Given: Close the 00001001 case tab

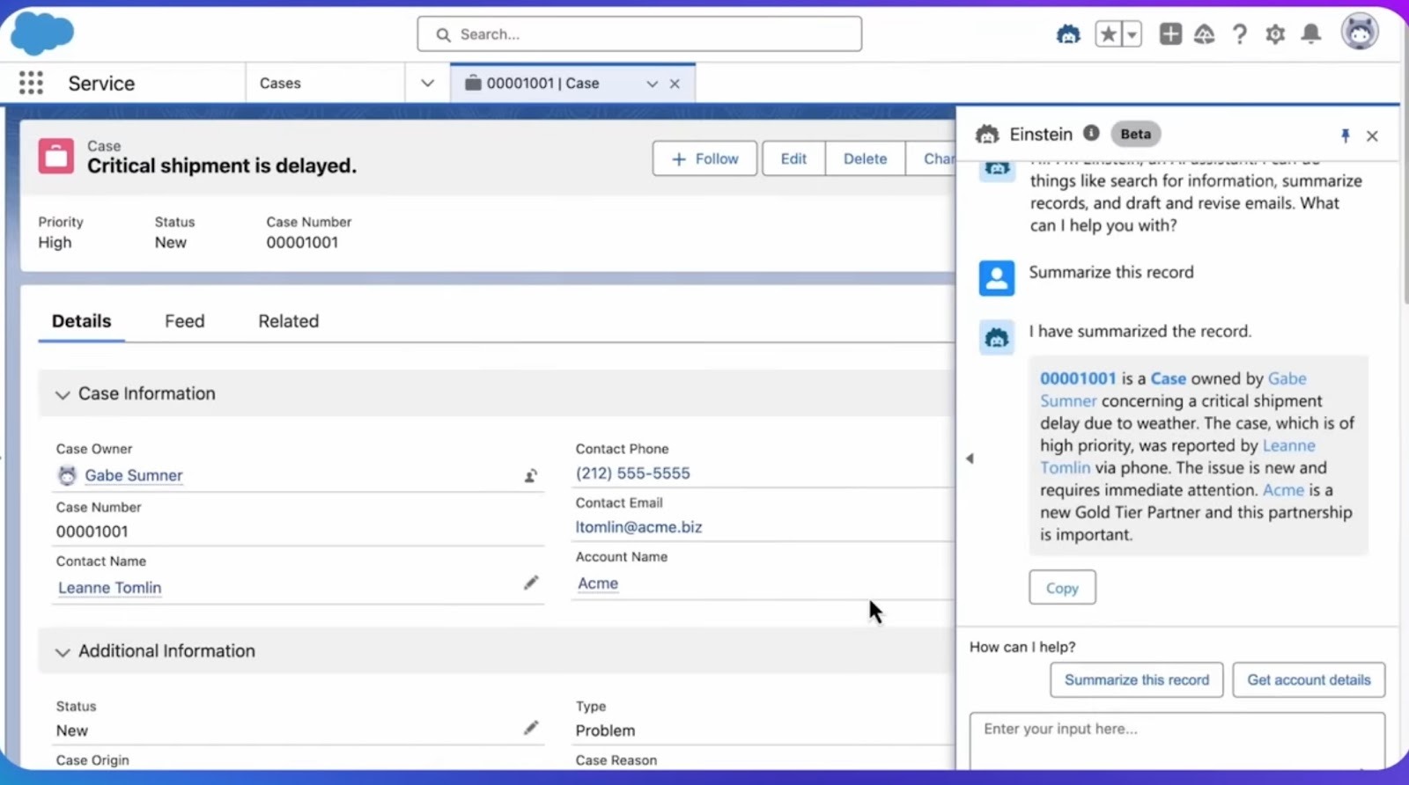Looking at the screenshot, I should pyautogui.click(x=675, y=84).
